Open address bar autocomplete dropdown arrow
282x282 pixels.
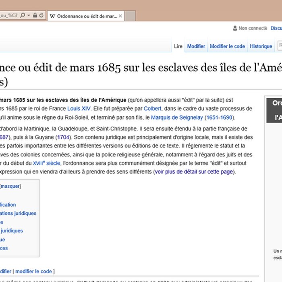(x=29, y=15)
